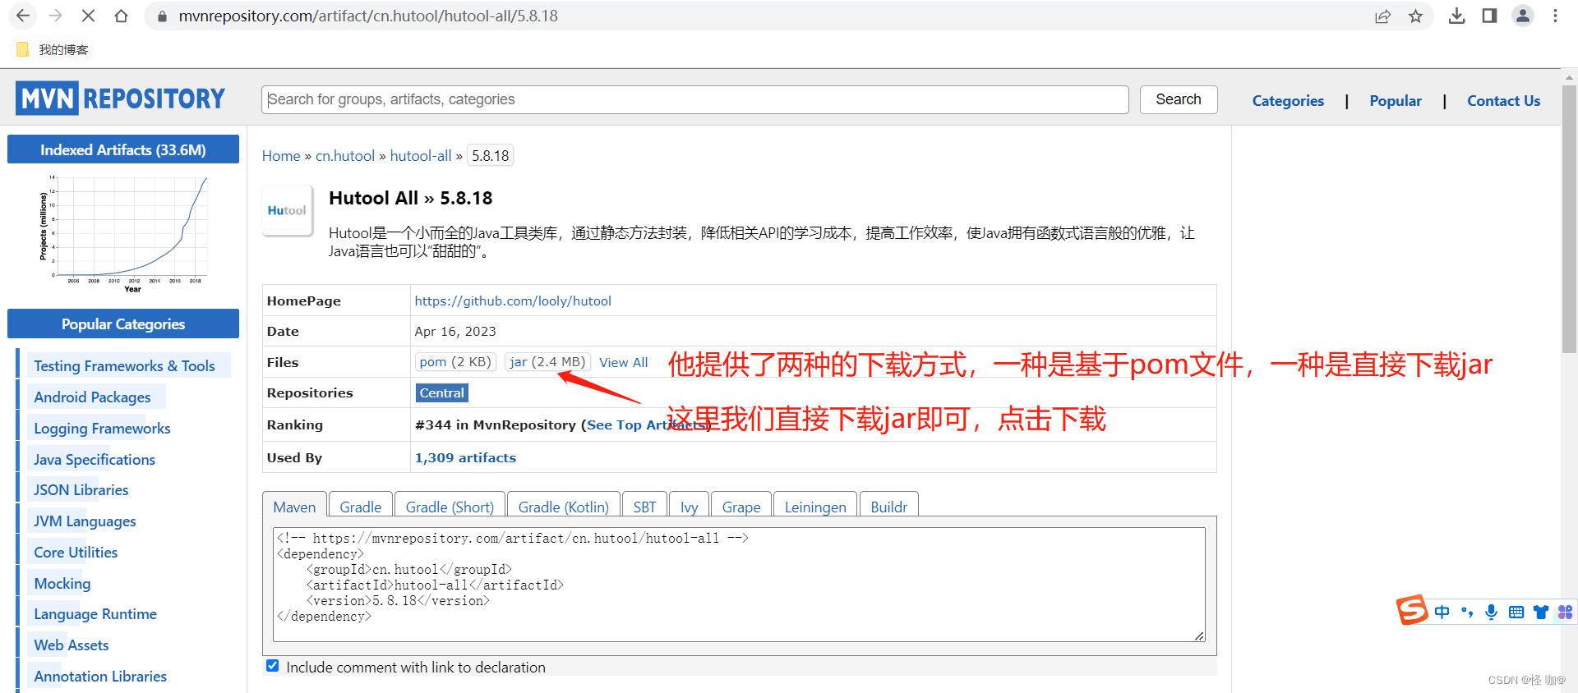Switch to the Grape tab
The width and height of the screenshot is (1578, 693).
coord(741,507)
